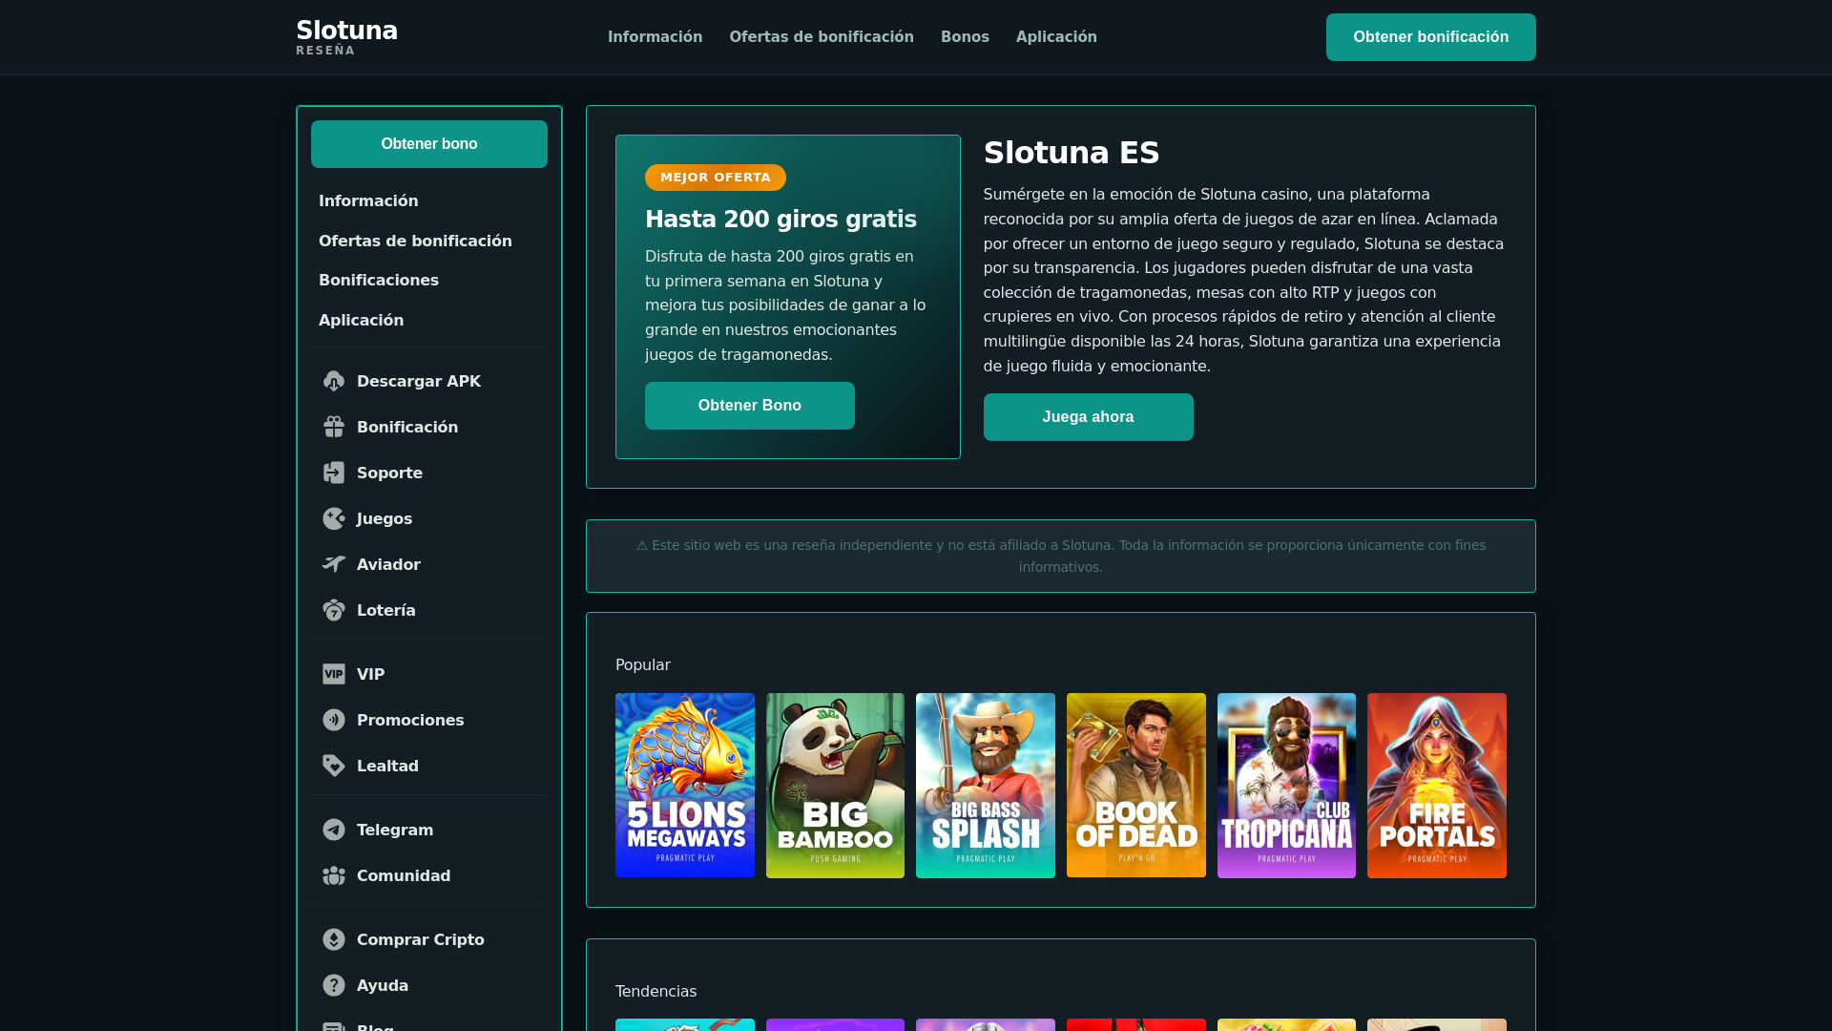1832x1031 pixels.
Task: Open the Aviador text link
Action: pyautogui.click(x=388, y=565)
